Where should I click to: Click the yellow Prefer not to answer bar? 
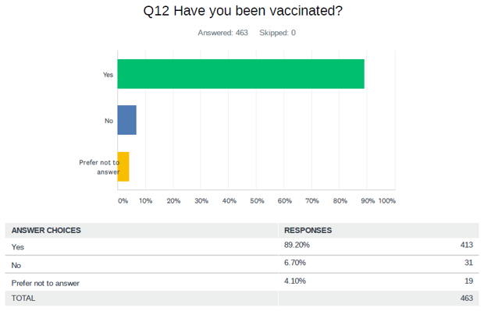123,167
